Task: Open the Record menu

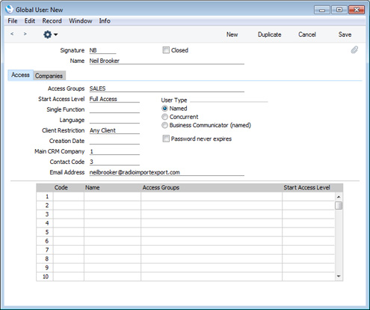Action: coord(52,21)
